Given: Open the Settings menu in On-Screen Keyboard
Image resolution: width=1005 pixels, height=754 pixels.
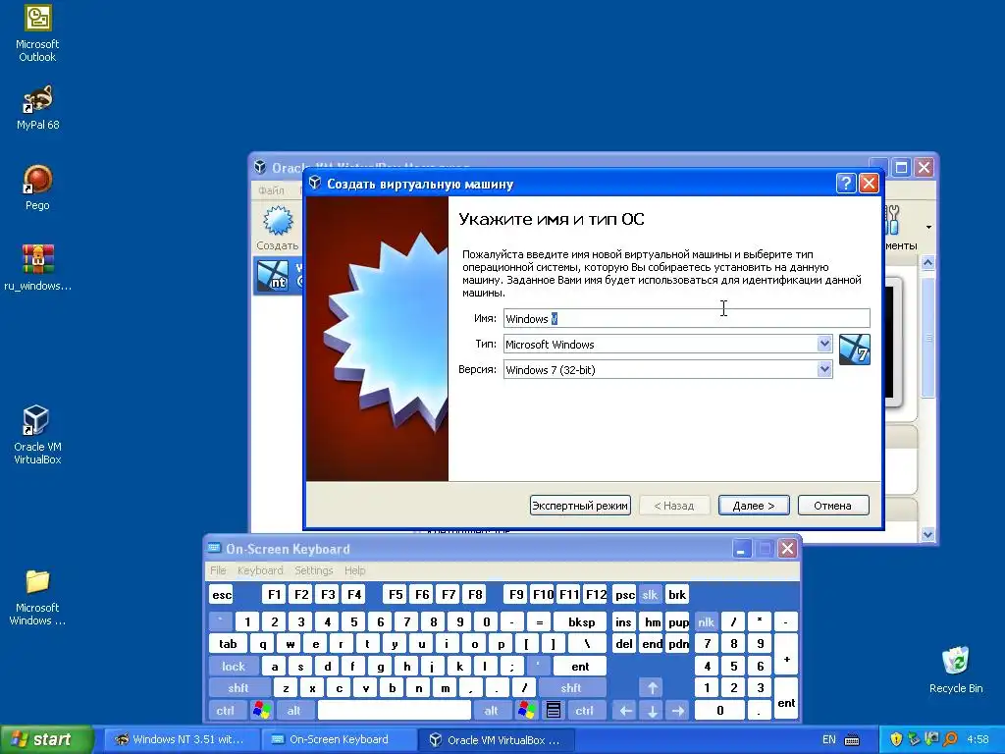Looking at the screenshot, I should point(313,570).
